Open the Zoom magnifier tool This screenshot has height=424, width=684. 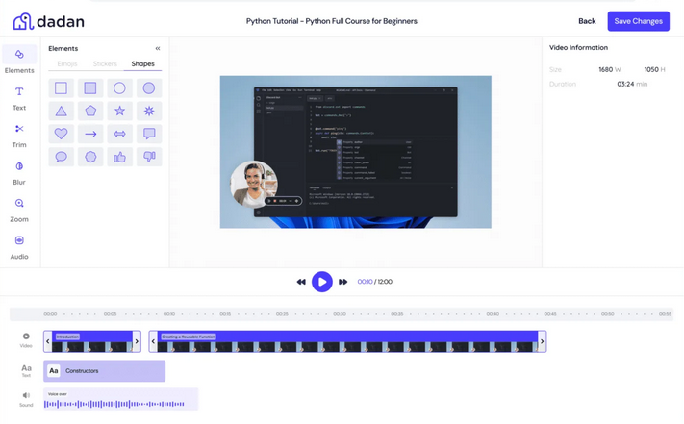coord(19,210)
